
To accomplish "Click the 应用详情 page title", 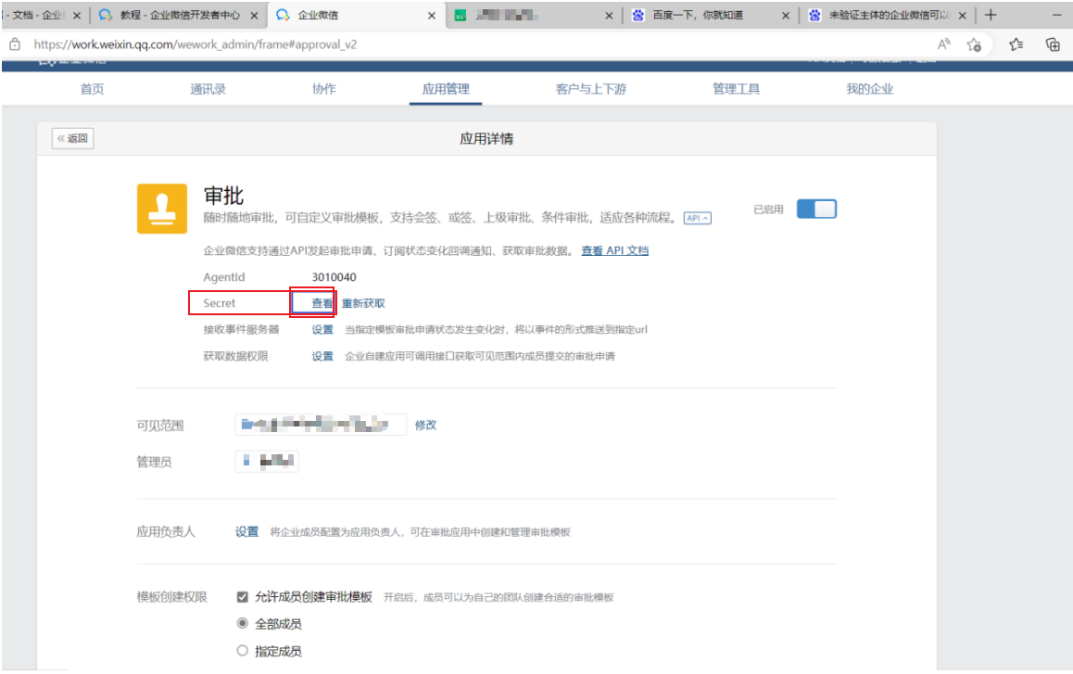I will tap(486, 139).
